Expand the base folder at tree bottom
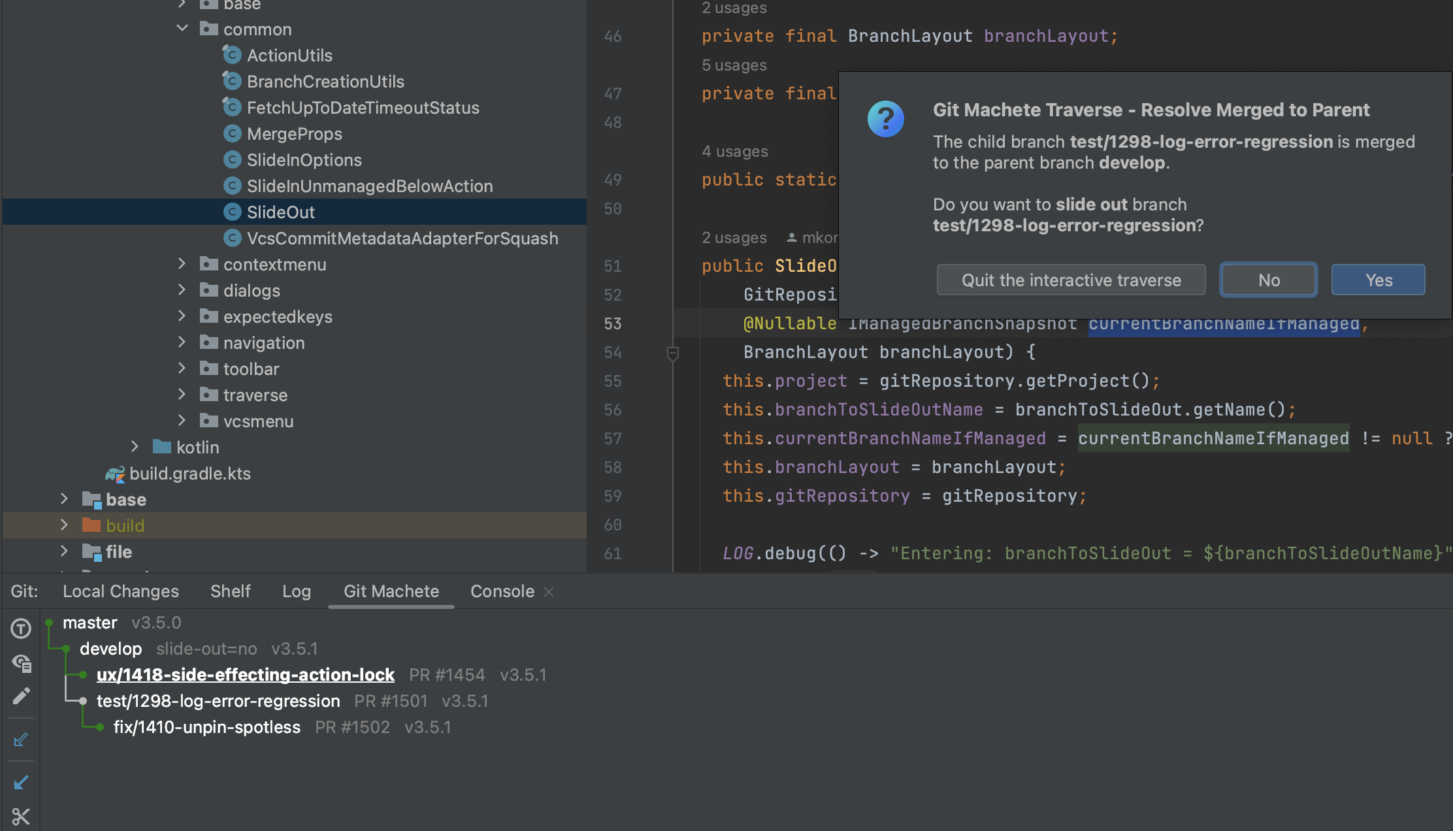 [63, 499]
